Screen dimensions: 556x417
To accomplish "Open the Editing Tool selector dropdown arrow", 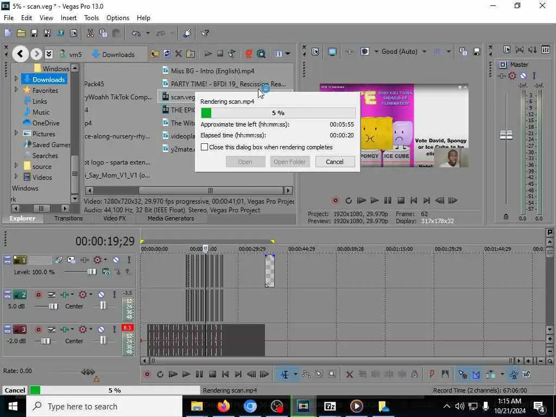I will [x=295, y=375].
